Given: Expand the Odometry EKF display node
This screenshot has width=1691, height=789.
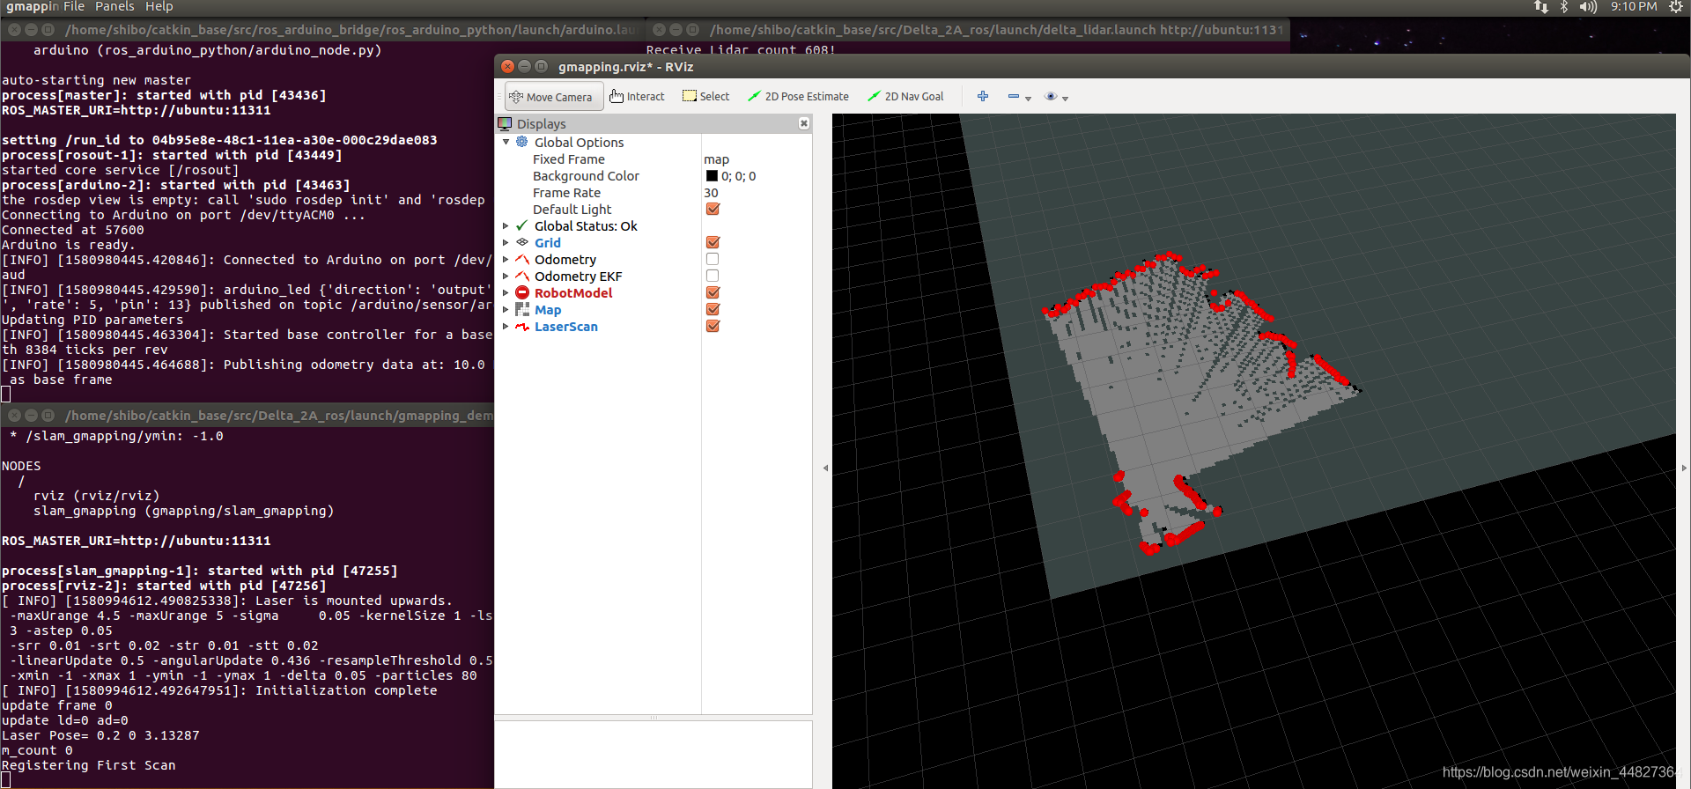Looking at the screenshot, I should pos(506,277).
